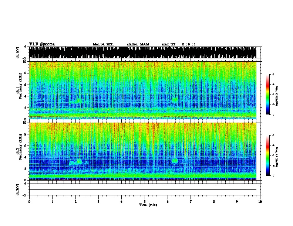Image resolution: width=293 pixels, height=226 pixels.
Task: Click the ch.1 color scale bar
Action: point(268,95)
